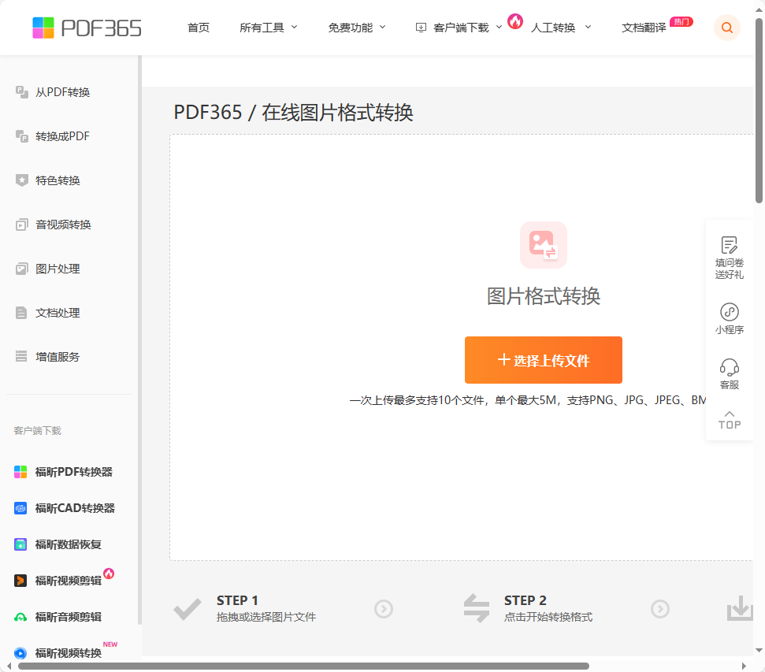Open the 福昕视频转换 download link
Viewport: 765px width, 672px height.
point(69,653)
